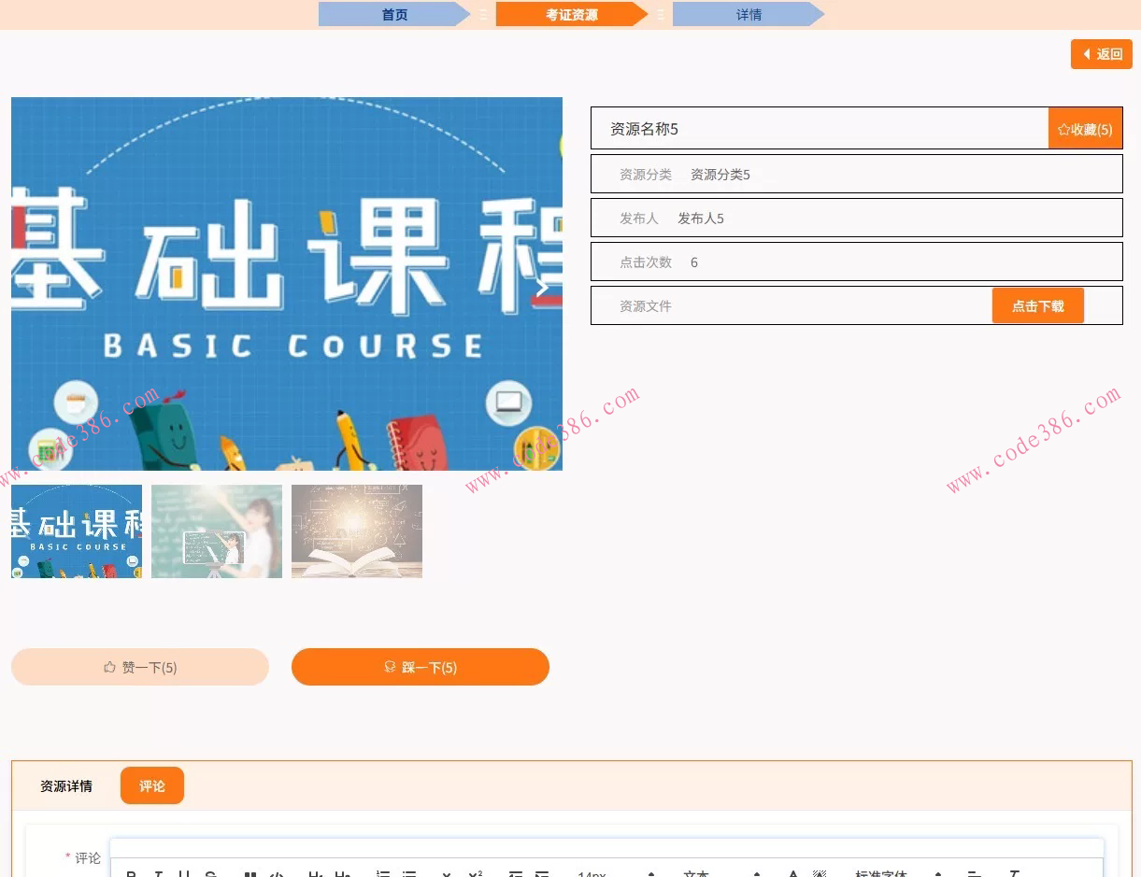Insert a code block using the editor toolbar
Image resolution: width=1141 pixels, height=877 pixels.
[276, 874]
